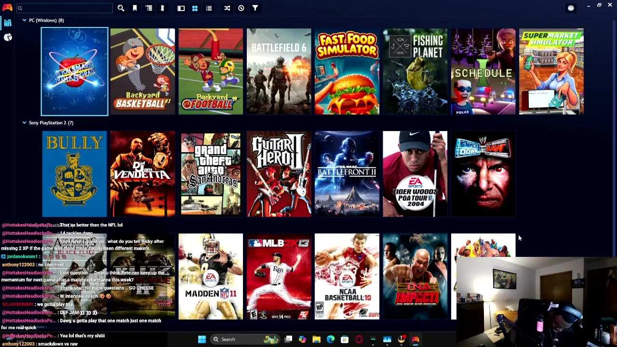This screenshot has width=617, height=347.
Task: Open the bookmark filter presets icon
Action: (x=135, y=8)
